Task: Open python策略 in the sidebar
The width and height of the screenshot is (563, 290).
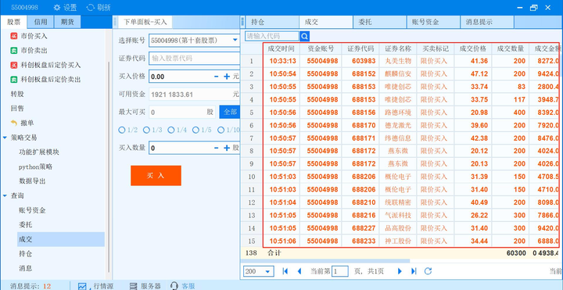Action: click(x=35, y=167)
